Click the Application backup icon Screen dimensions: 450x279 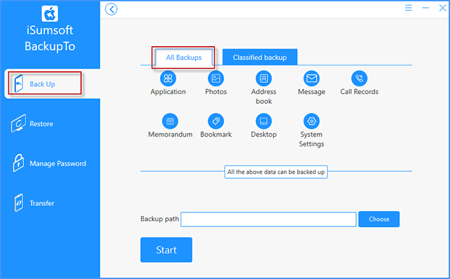point(168,78)
